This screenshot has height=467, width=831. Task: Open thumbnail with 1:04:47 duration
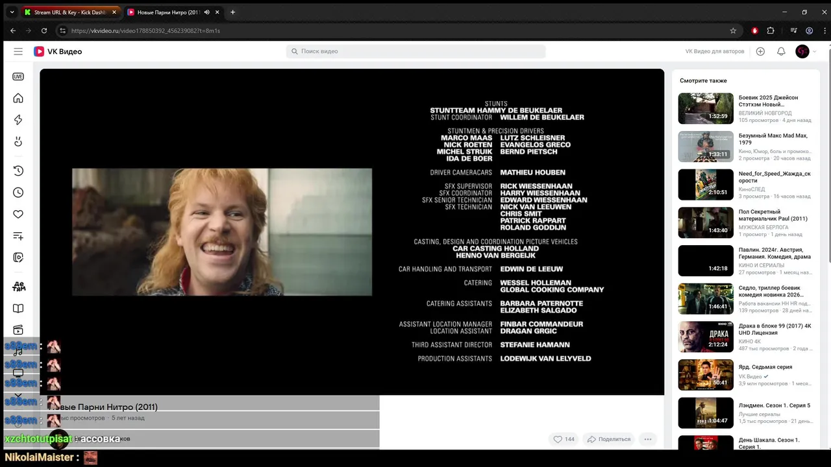coord(706,413)
